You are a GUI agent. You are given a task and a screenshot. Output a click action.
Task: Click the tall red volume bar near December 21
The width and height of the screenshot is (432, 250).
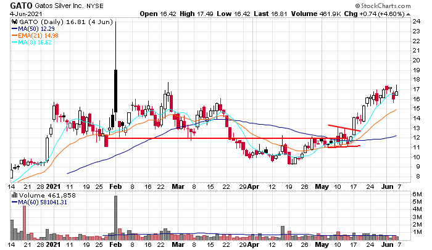[x=24, y=223]
